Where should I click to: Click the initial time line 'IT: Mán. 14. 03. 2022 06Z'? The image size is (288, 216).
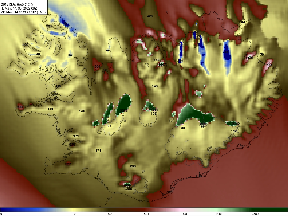18,8
